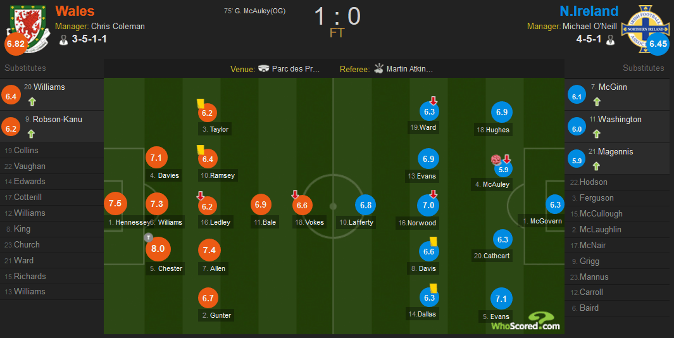Click the red substitution arrow above Vokes
Image resolution: width=674 pixels, height=338 pixels.
(295, 195)
